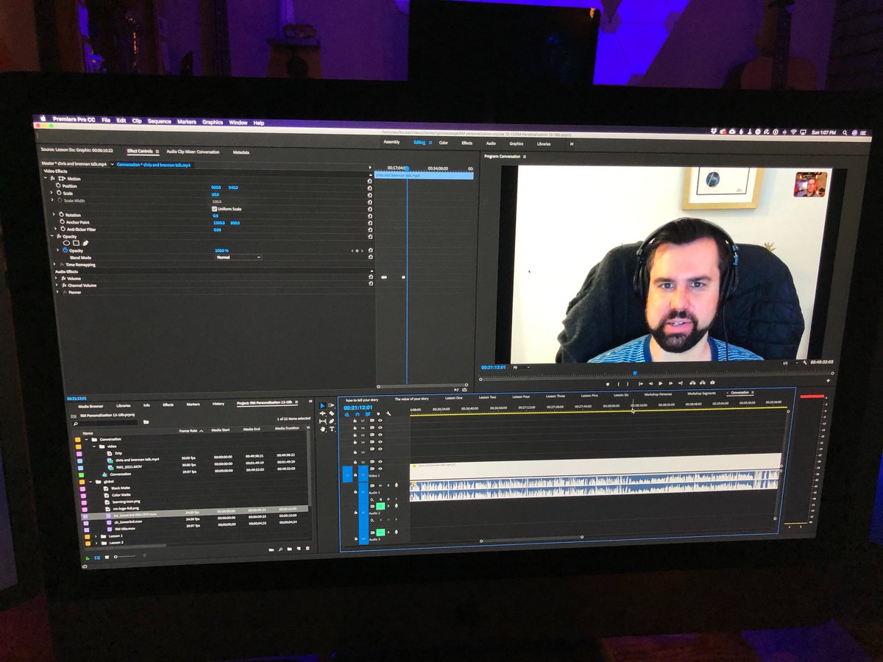Open the timeline display settings wrench
The image size is (883, 662).
(389, 413)
